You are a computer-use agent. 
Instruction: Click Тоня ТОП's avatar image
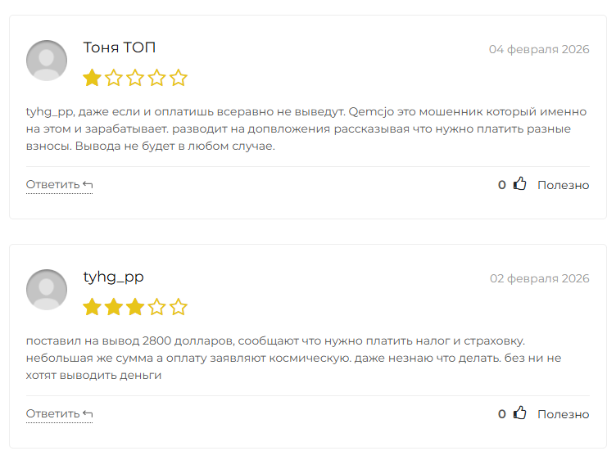[47, 61]
